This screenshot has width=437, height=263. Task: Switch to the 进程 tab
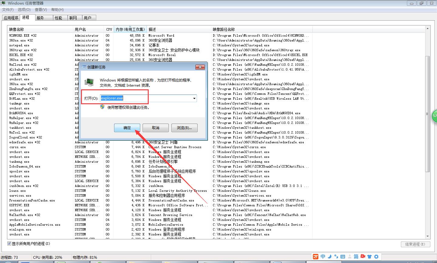pyautogui.click(x=27, y=18)
